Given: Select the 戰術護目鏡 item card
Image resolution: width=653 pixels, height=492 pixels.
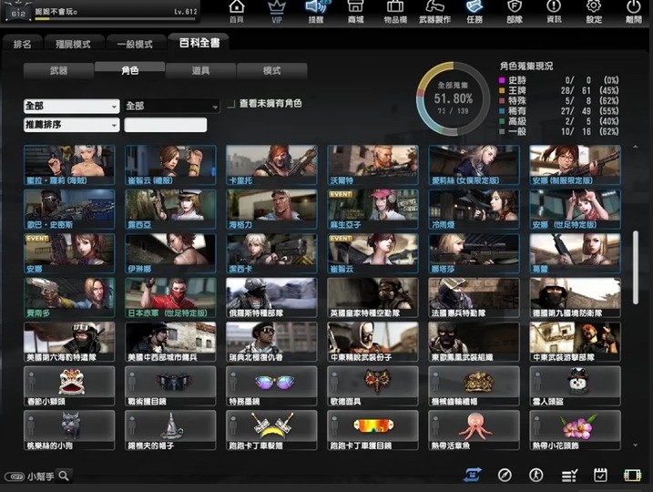Looking at the screenshot, I should (170, 385).
